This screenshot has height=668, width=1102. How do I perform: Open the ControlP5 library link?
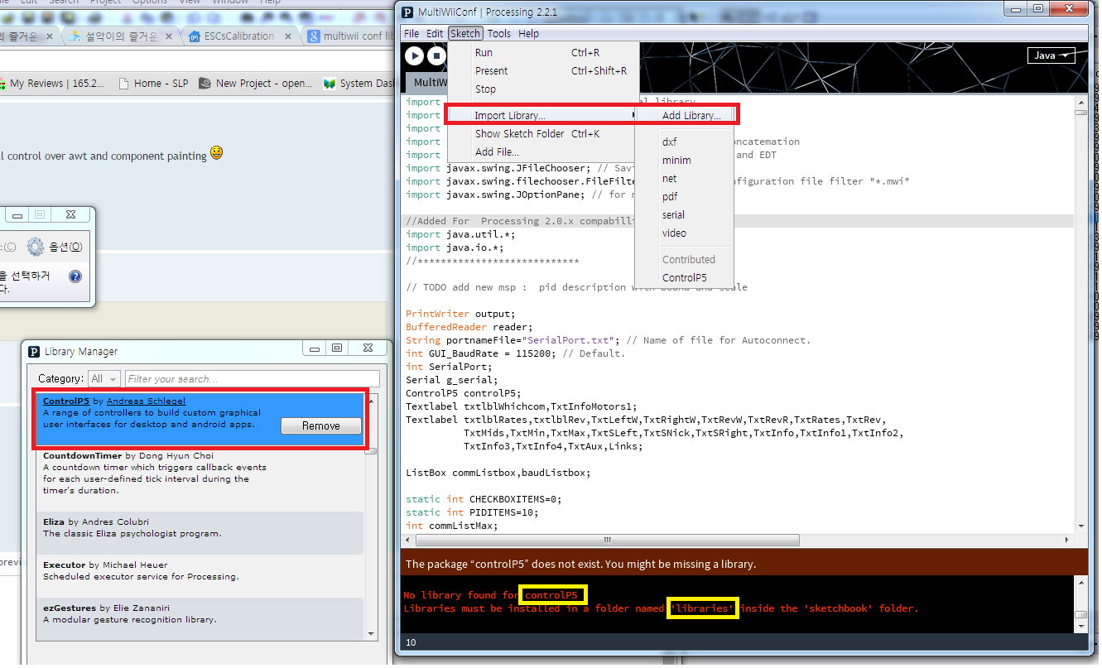[66, 401]
